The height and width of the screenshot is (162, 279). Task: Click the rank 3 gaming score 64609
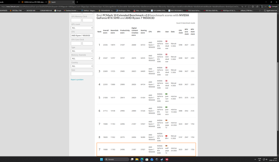pyautogui.click(x=143, y=71)
